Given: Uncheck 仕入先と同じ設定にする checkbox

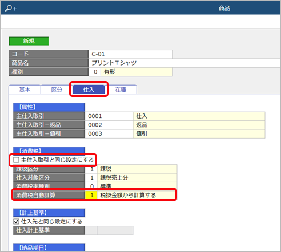Looking at the screenshot, I should click(x=16, y=221).
